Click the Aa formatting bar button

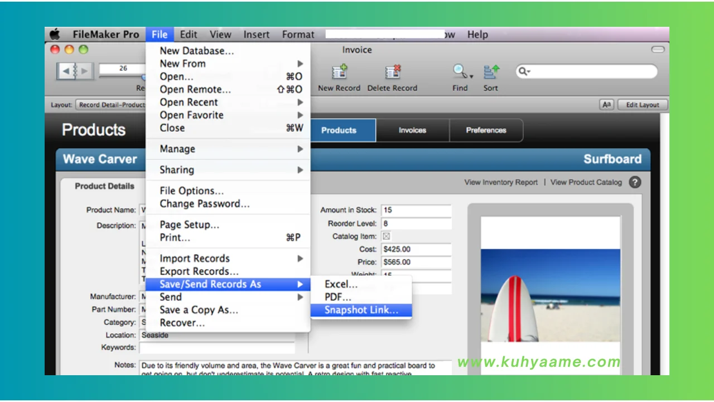pyautogui.click(x=606, y=105)
